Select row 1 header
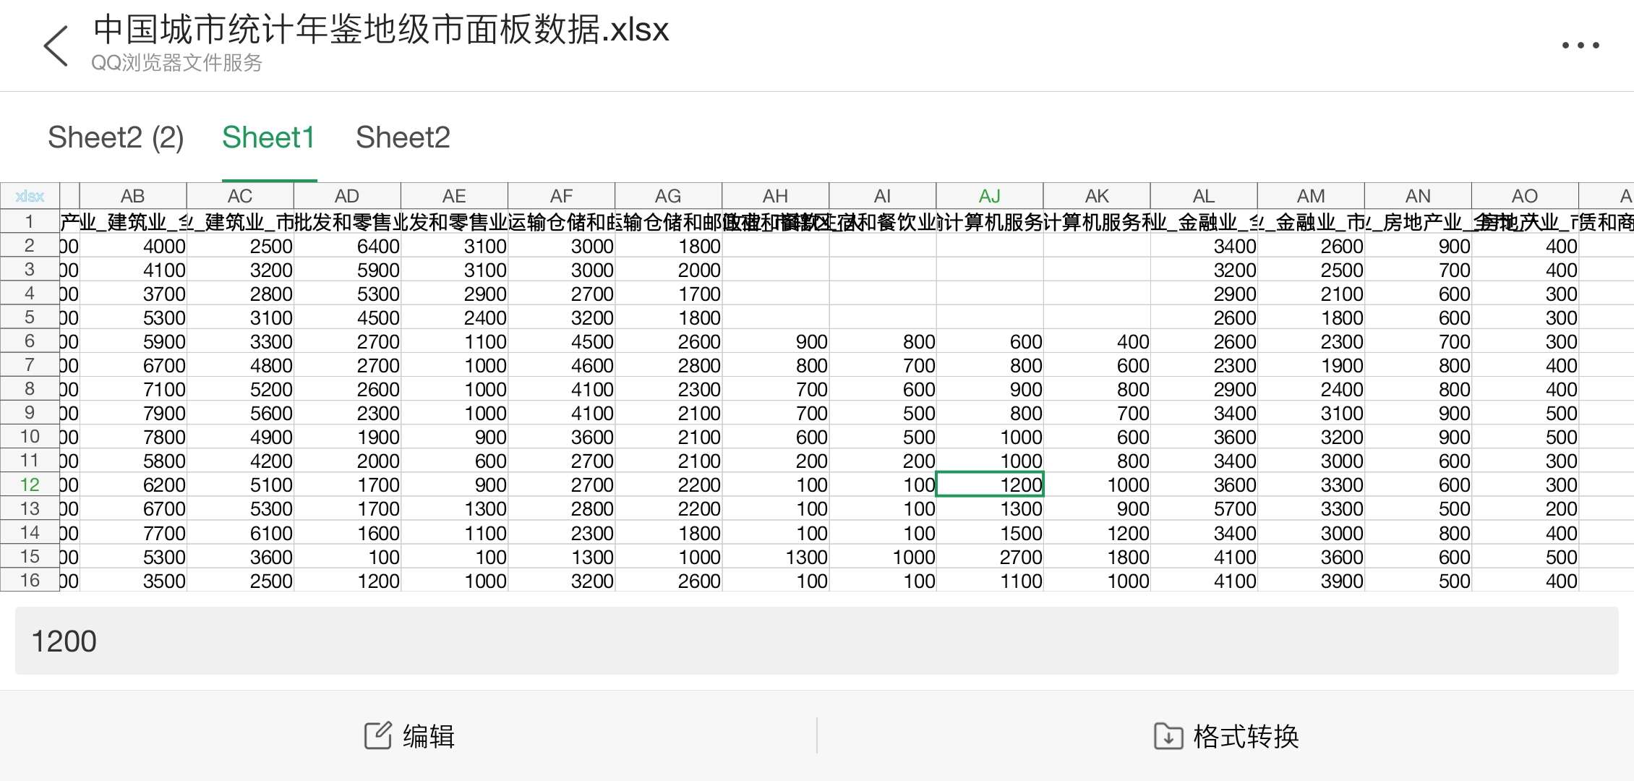The width and height of the screenshot is (1634, 781). [30, 221]
